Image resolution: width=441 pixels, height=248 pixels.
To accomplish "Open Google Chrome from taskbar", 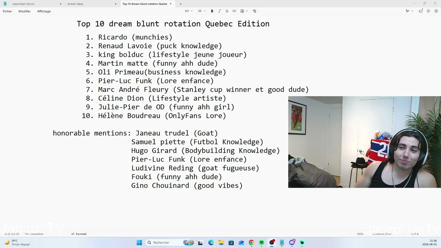I will click(252, 242).
